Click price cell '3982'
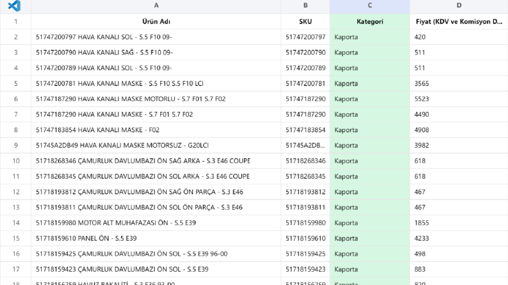 (459, 146)
